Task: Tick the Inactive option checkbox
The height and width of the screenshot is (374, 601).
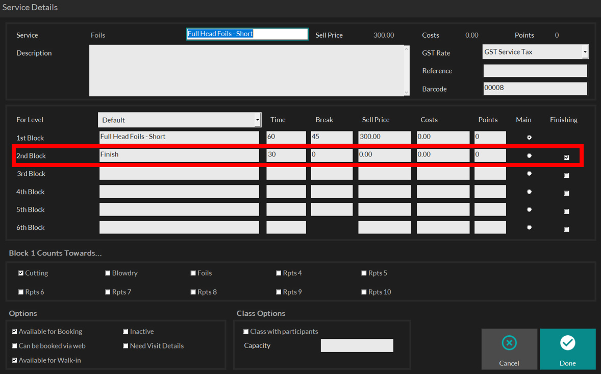Action: coord(126,332)
